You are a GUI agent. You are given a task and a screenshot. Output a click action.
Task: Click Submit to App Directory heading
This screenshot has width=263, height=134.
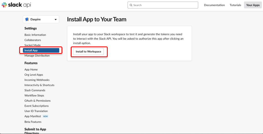point(35,131)
